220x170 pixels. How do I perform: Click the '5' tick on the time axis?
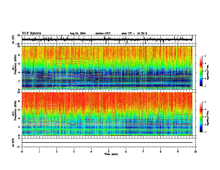(109, 152)
